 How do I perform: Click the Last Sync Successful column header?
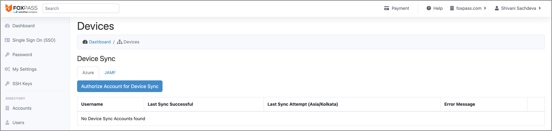pos(170,104)
